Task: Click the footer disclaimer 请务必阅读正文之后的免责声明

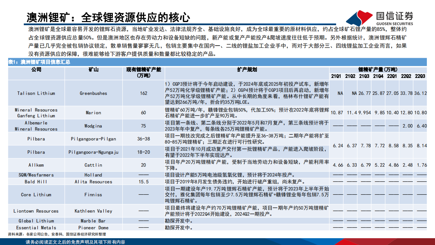Action: [x=75, y=242]
